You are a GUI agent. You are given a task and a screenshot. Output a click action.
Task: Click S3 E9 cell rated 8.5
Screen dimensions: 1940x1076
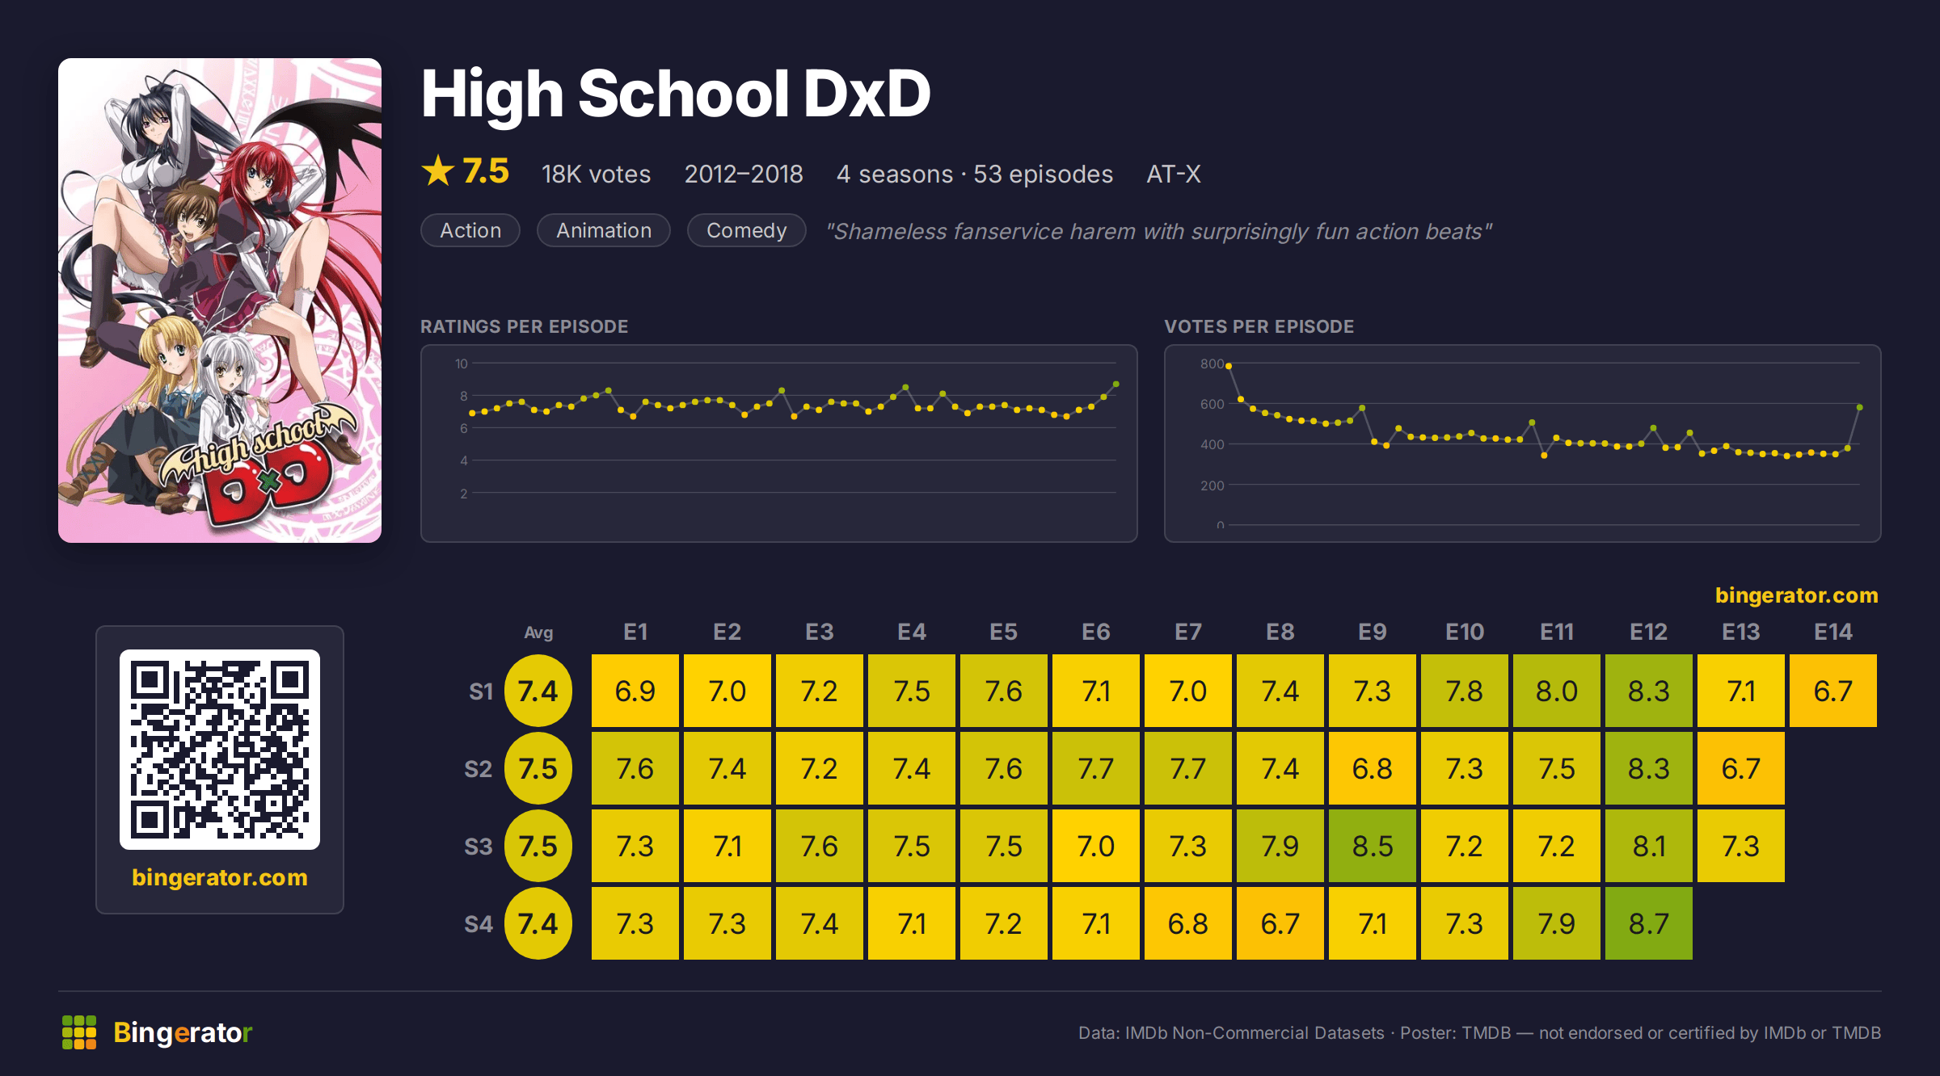[x=1373, y=846]
